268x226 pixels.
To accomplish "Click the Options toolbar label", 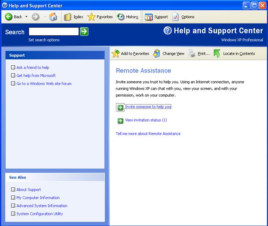I will (x=188, y=17).
